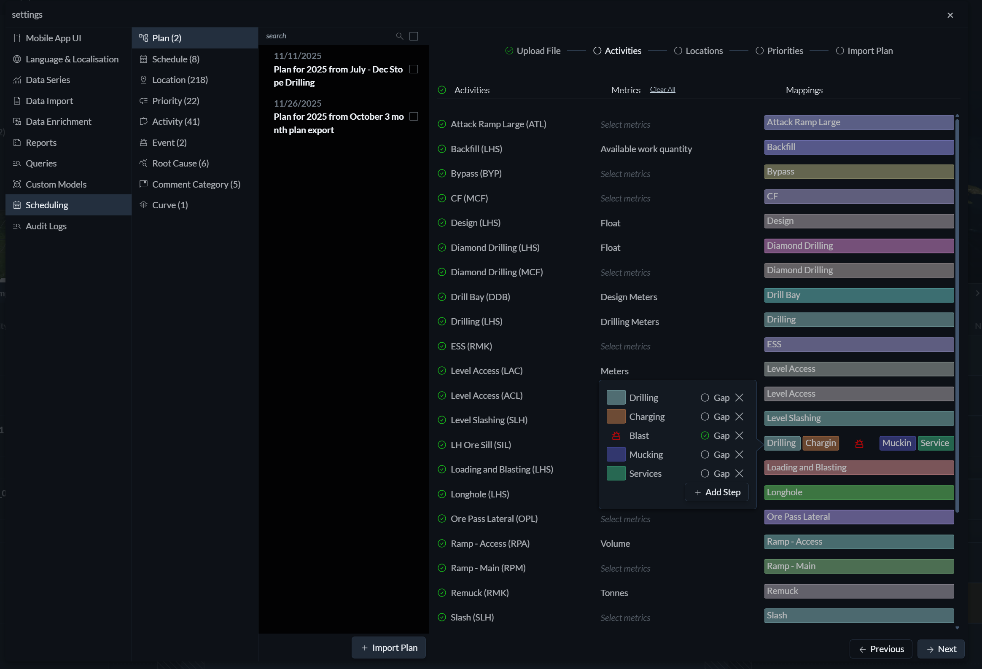The image size is (982, 669).
Task: Click the Add Step button
Action: click(x=717, y=492)
